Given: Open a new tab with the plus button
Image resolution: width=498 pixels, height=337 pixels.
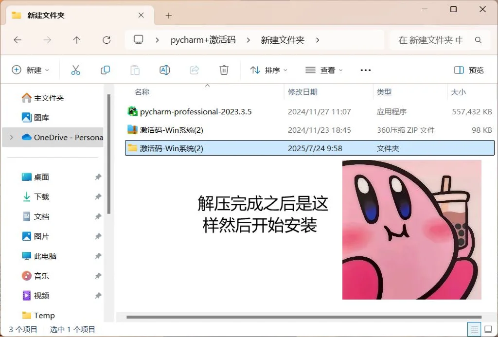Looking at the screenshot, I should tap(168, 15).
